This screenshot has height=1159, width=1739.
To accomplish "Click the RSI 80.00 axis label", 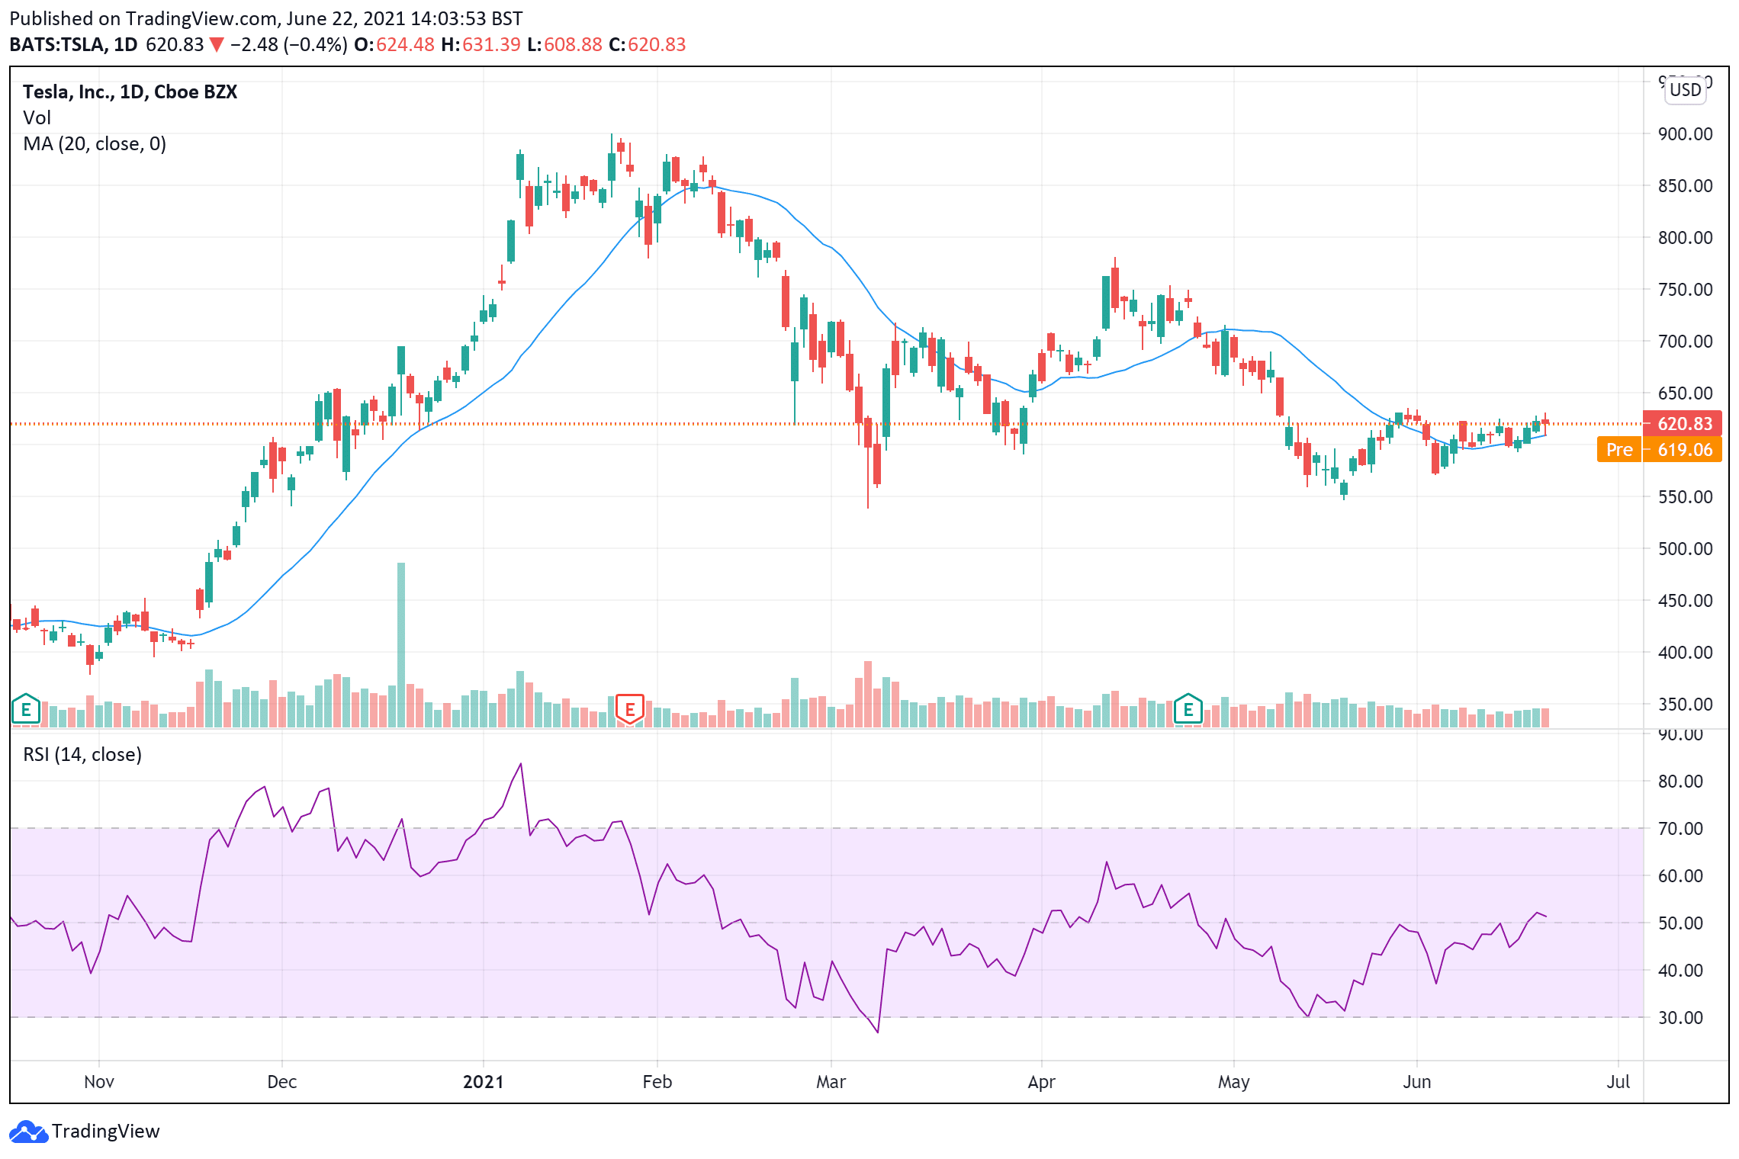I will click(x=1680, y=782).
